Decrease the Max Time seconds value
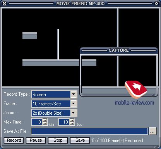 (x=72, y=124)
